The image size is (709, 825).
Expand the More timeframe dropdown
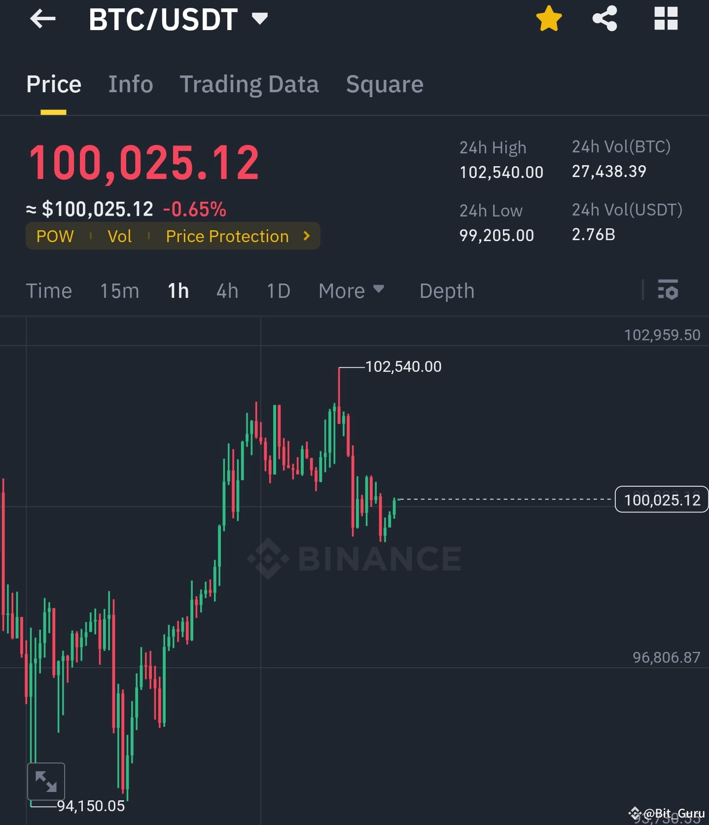(351, 291)
